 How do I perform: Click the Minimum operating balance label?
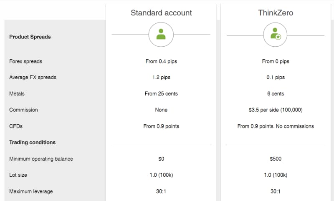click(41, 158)
